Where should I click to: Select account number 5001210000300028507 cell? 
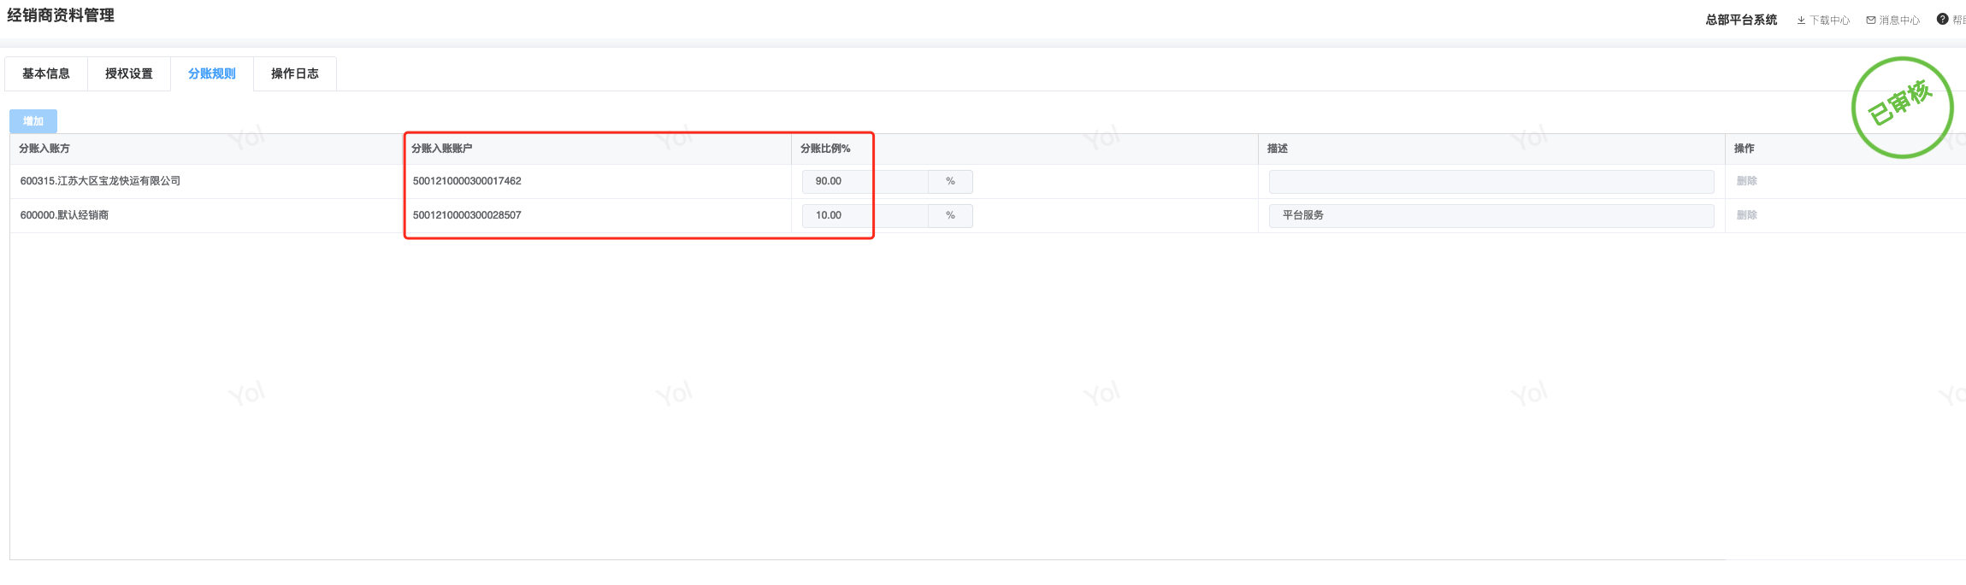coord(467,215)
